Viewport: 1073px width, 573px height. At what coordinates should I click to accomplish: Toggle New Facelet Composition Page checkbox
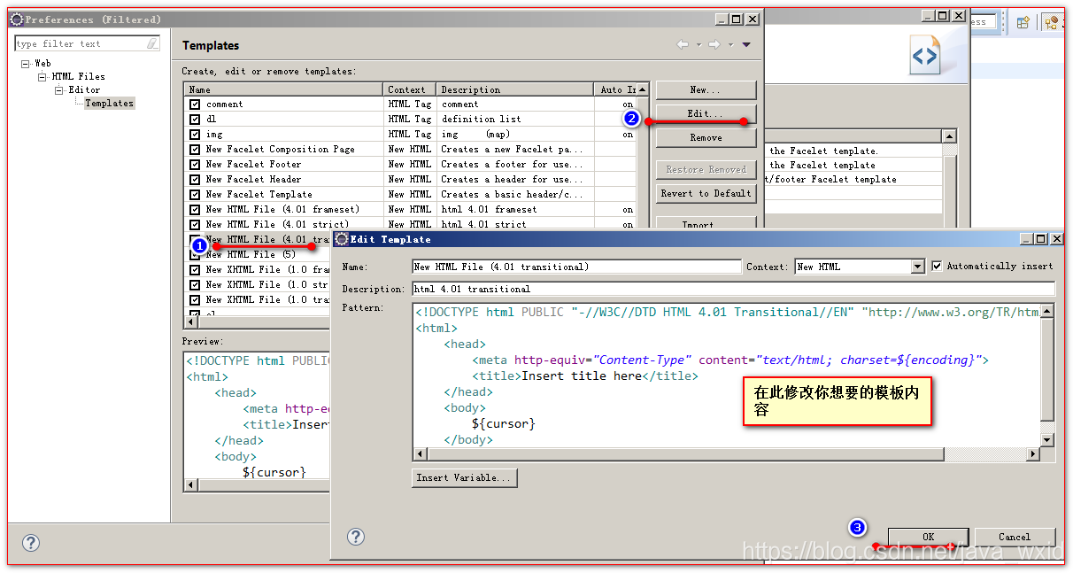[x=195, y=150]
